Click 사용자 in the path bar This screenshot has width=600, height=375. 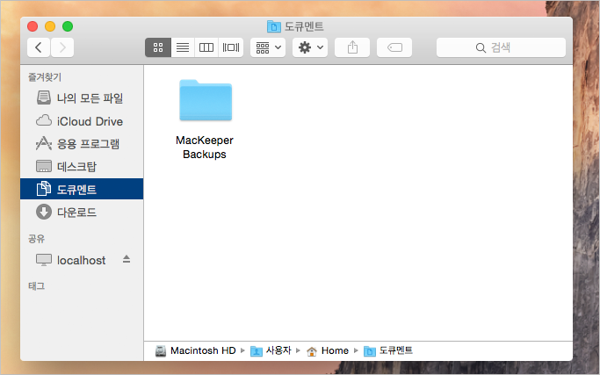[271, 350]
